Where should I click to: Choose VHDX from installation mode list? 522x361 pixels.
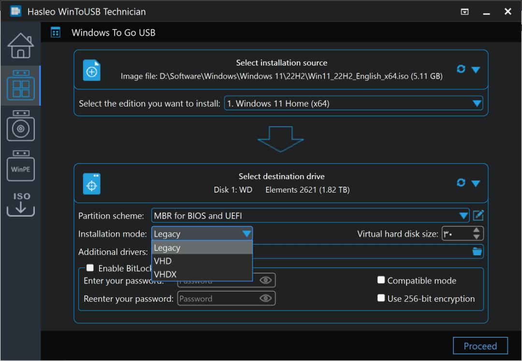point(202,274)
